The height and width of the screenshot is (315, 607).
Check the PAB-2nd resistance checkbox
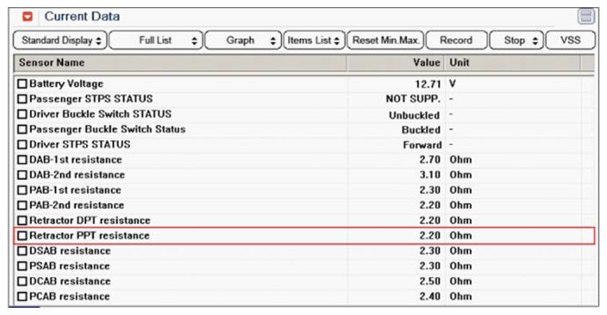22,205
